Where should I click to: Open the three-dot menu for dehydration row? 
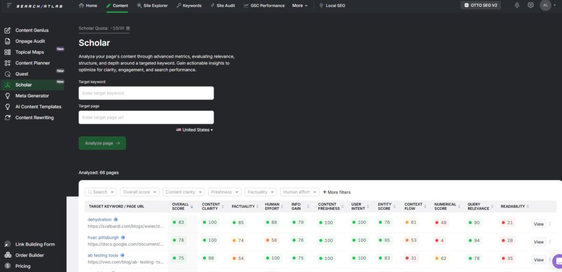[x=550, y=224]
